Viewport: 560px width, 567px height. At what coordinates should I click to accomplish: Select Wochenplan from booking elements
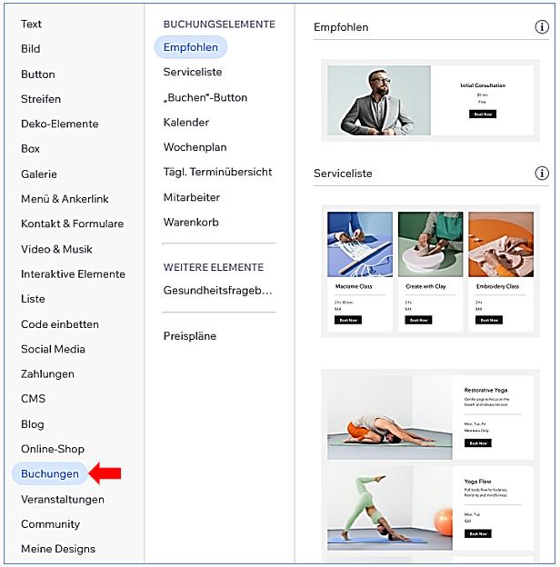195,147
